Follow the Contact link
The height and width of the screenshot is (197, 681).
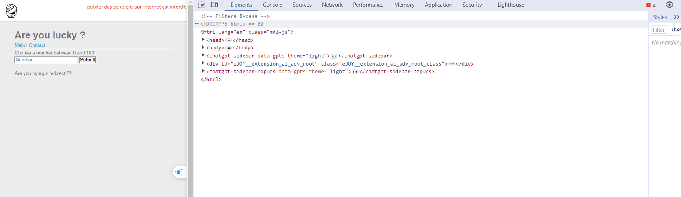(x=37, y=45)
